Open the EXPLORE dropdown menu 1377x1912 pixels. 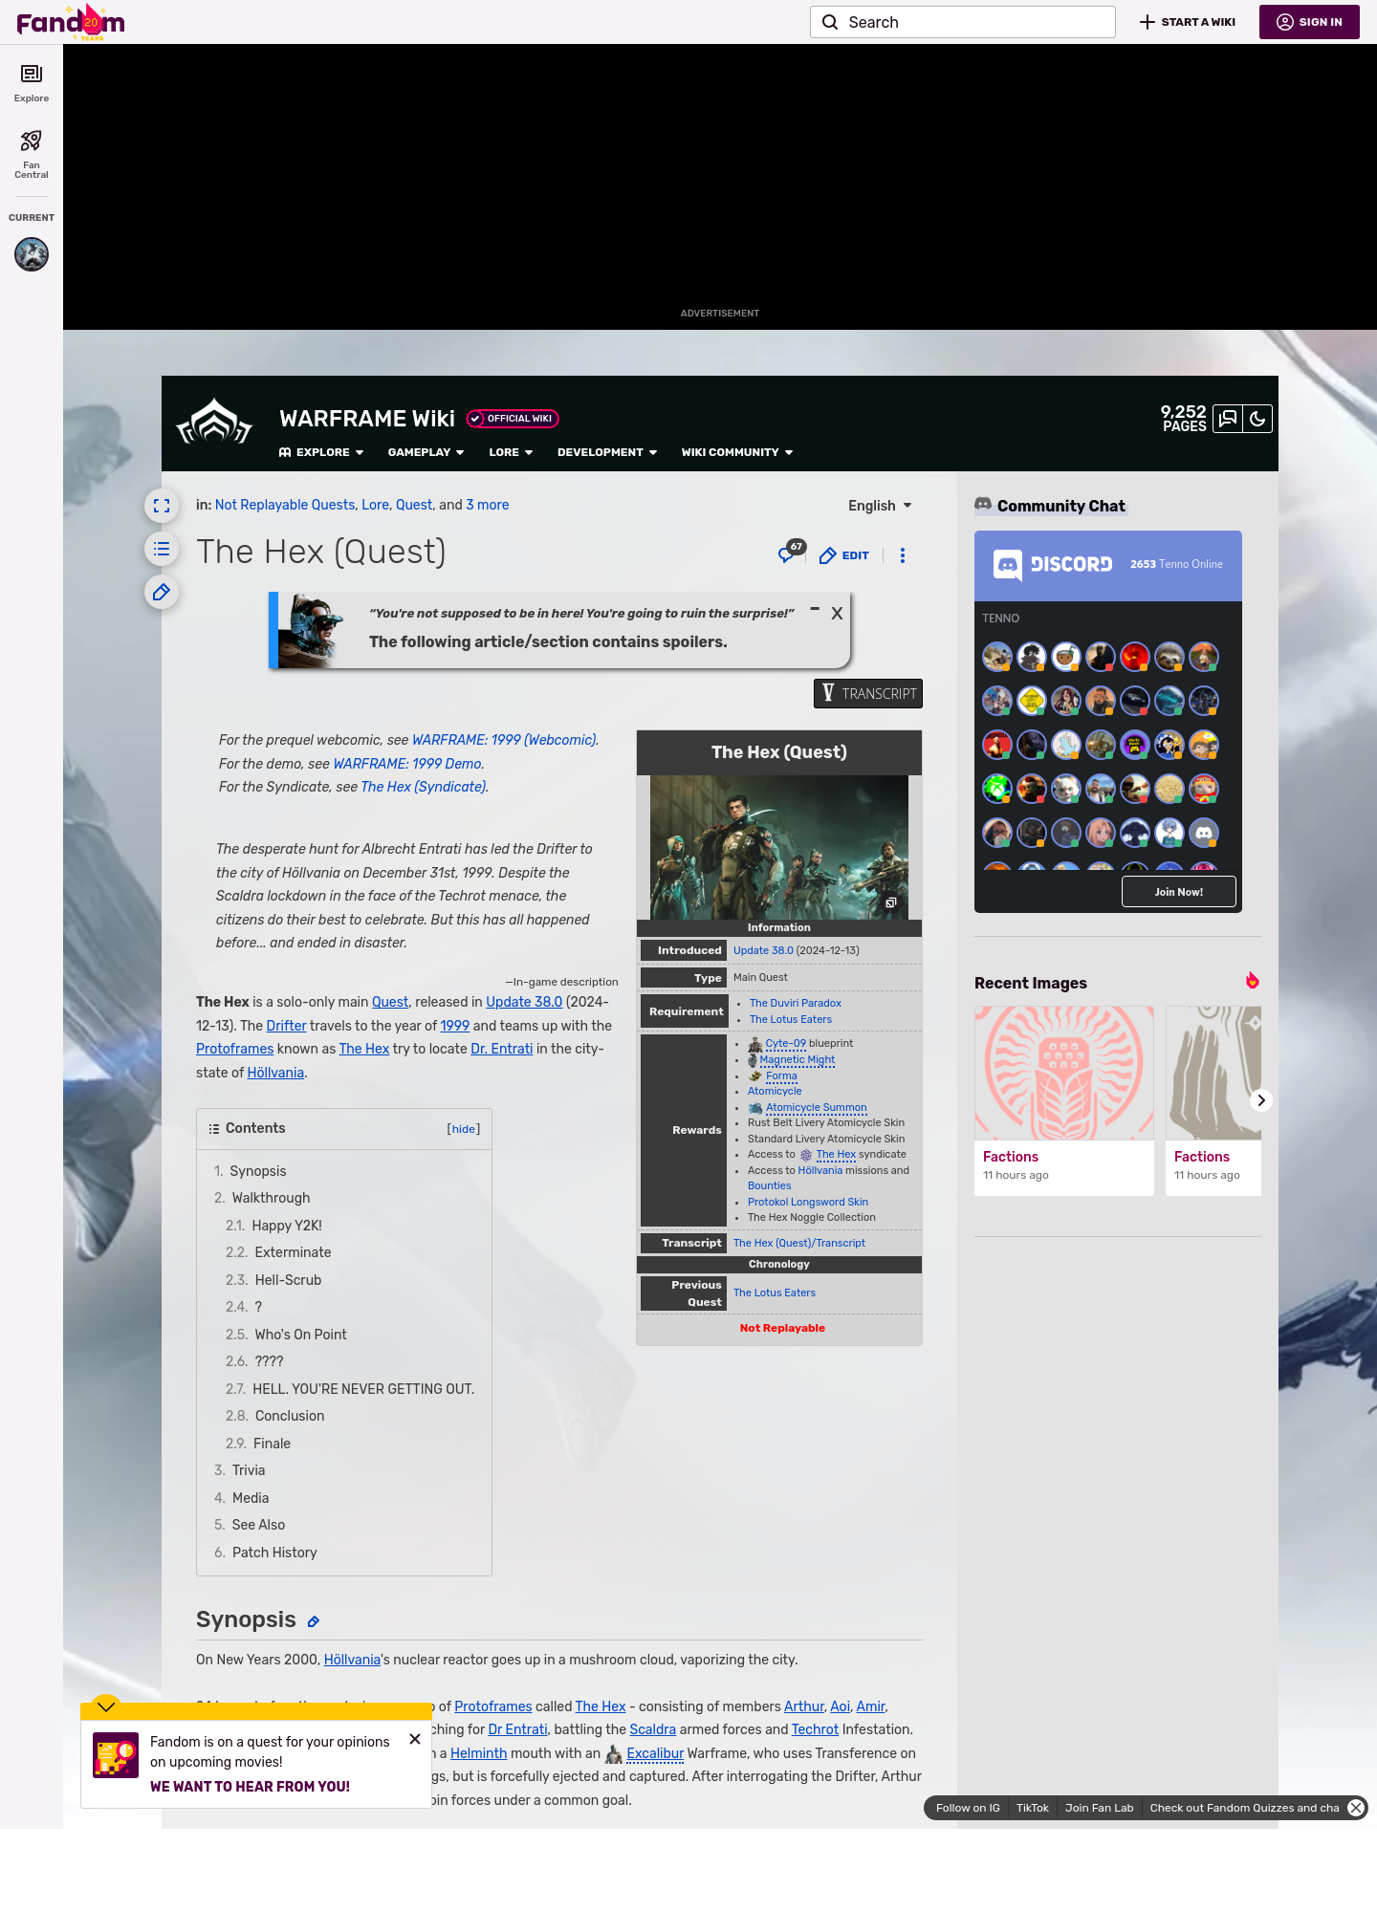[321, 452]
